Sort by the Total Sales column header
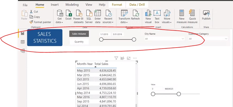This screenshot has width=233, height=107. pyautogui.click(x=101, y=64)
